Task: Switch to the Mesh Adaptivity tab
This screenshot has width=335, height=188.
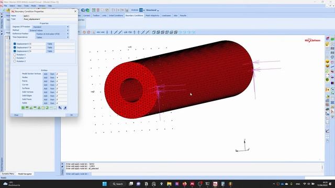Action: [x=152, y=16]
